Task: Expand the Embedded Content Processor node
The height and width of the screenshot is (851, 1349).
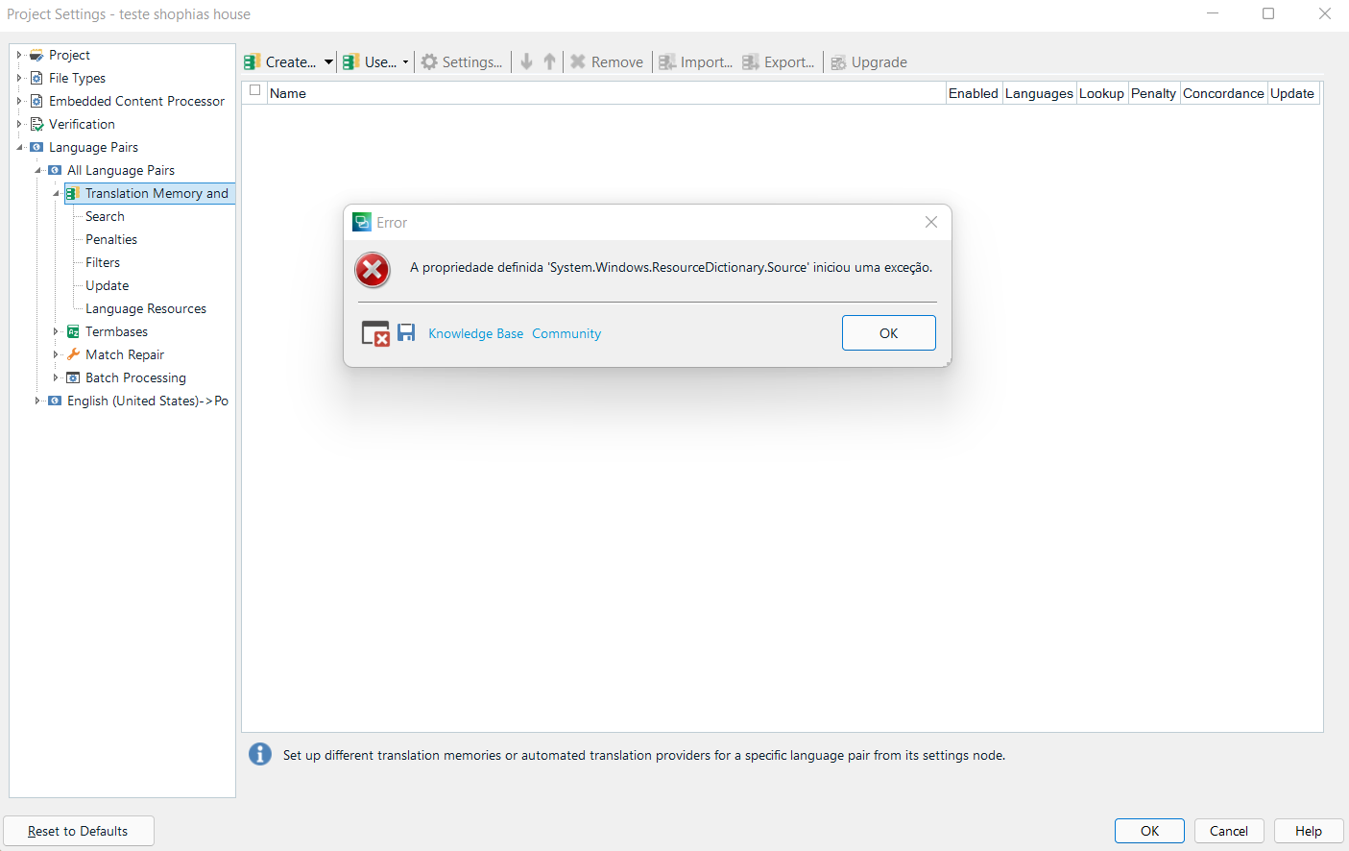Action: [18, 101]
